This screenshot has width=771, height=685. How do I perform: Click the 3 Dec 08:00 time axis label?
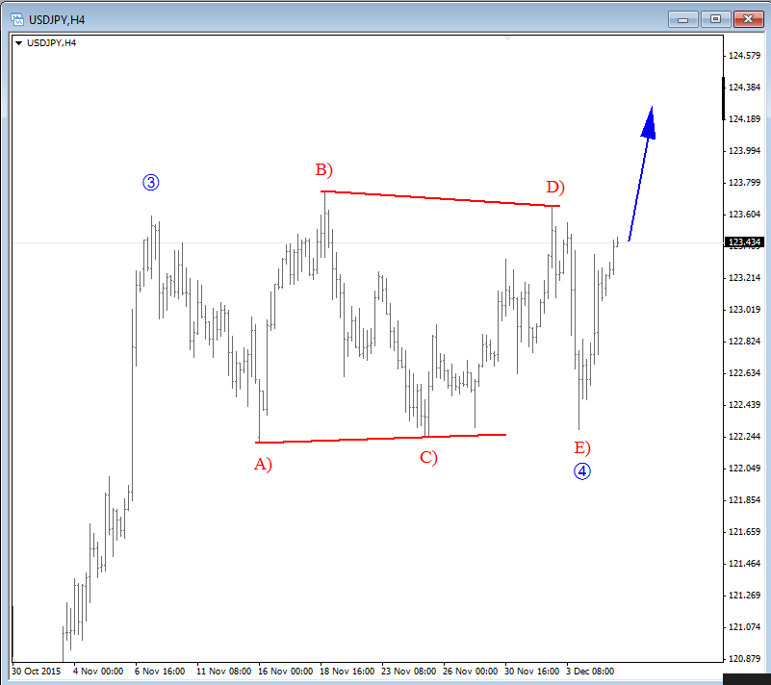click(589, 671)
